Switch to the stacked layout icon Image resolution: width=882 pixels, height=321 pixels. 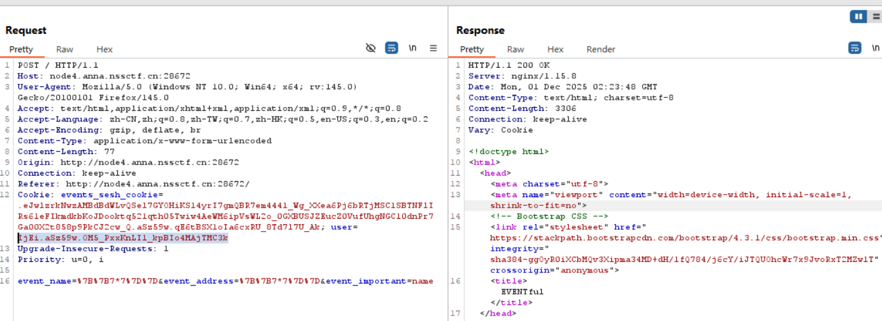pyautogui.click(x=876, y=17)
